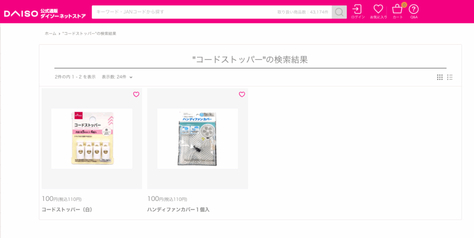Open お気に入り favorites heart in header
The width and height of the screenshot is (474, 238).
(379, 12)
